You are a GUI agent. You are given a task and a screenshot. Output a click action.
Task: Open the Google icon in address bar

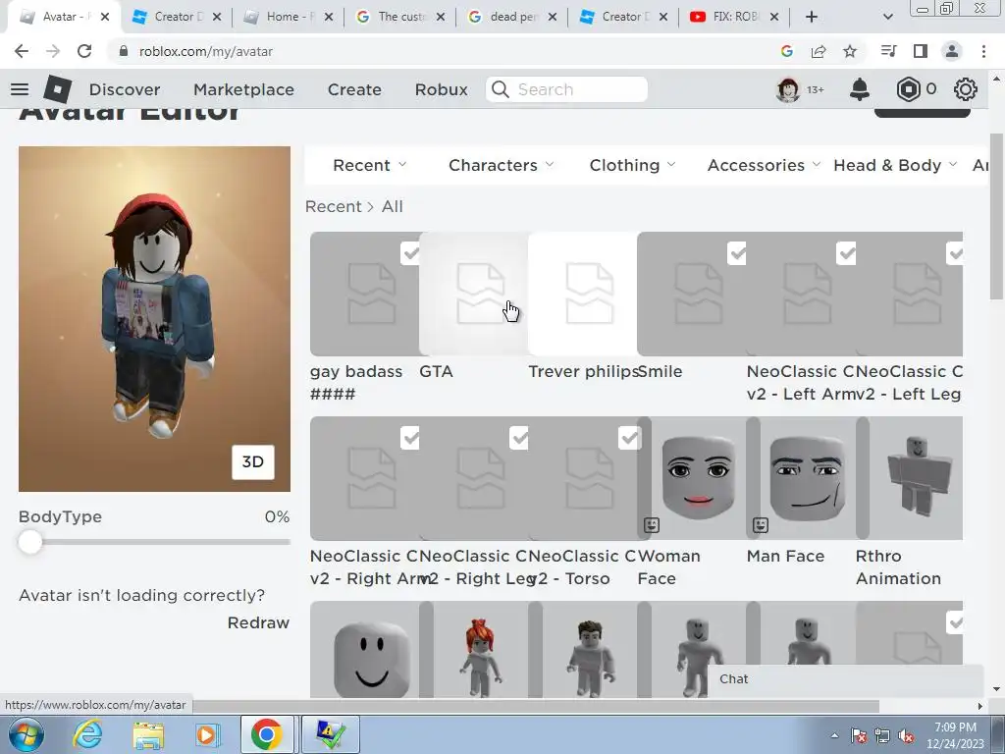tap(787, 51)
